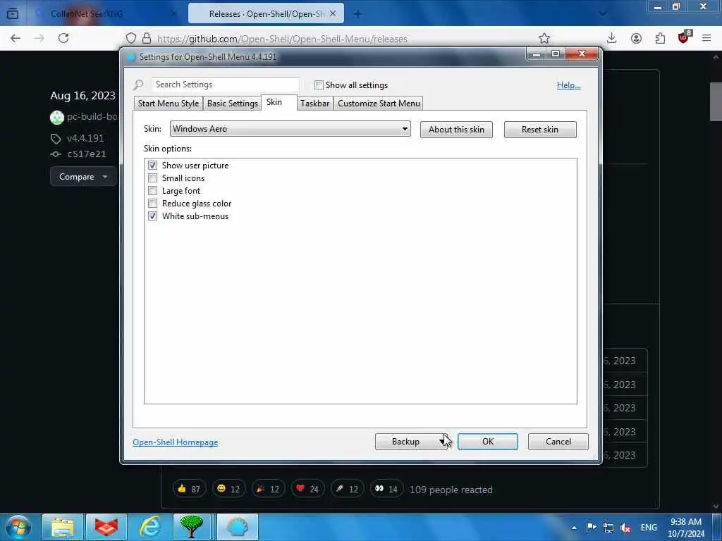Go forward in the browser

pos(39,38)
